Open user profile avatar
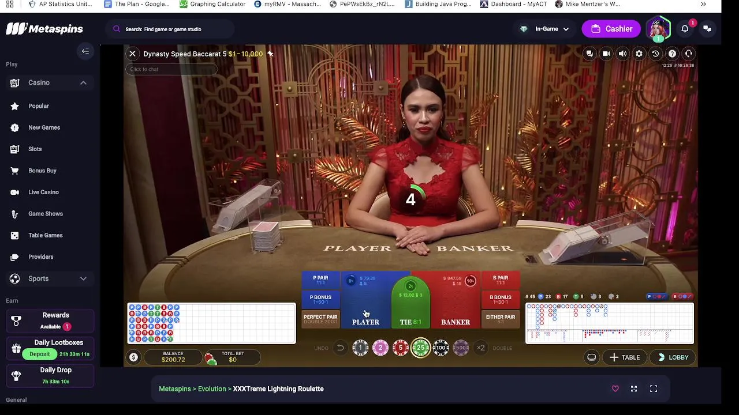Image resolution: width=739 pixels, height=415 pixels. click(658, 29)
